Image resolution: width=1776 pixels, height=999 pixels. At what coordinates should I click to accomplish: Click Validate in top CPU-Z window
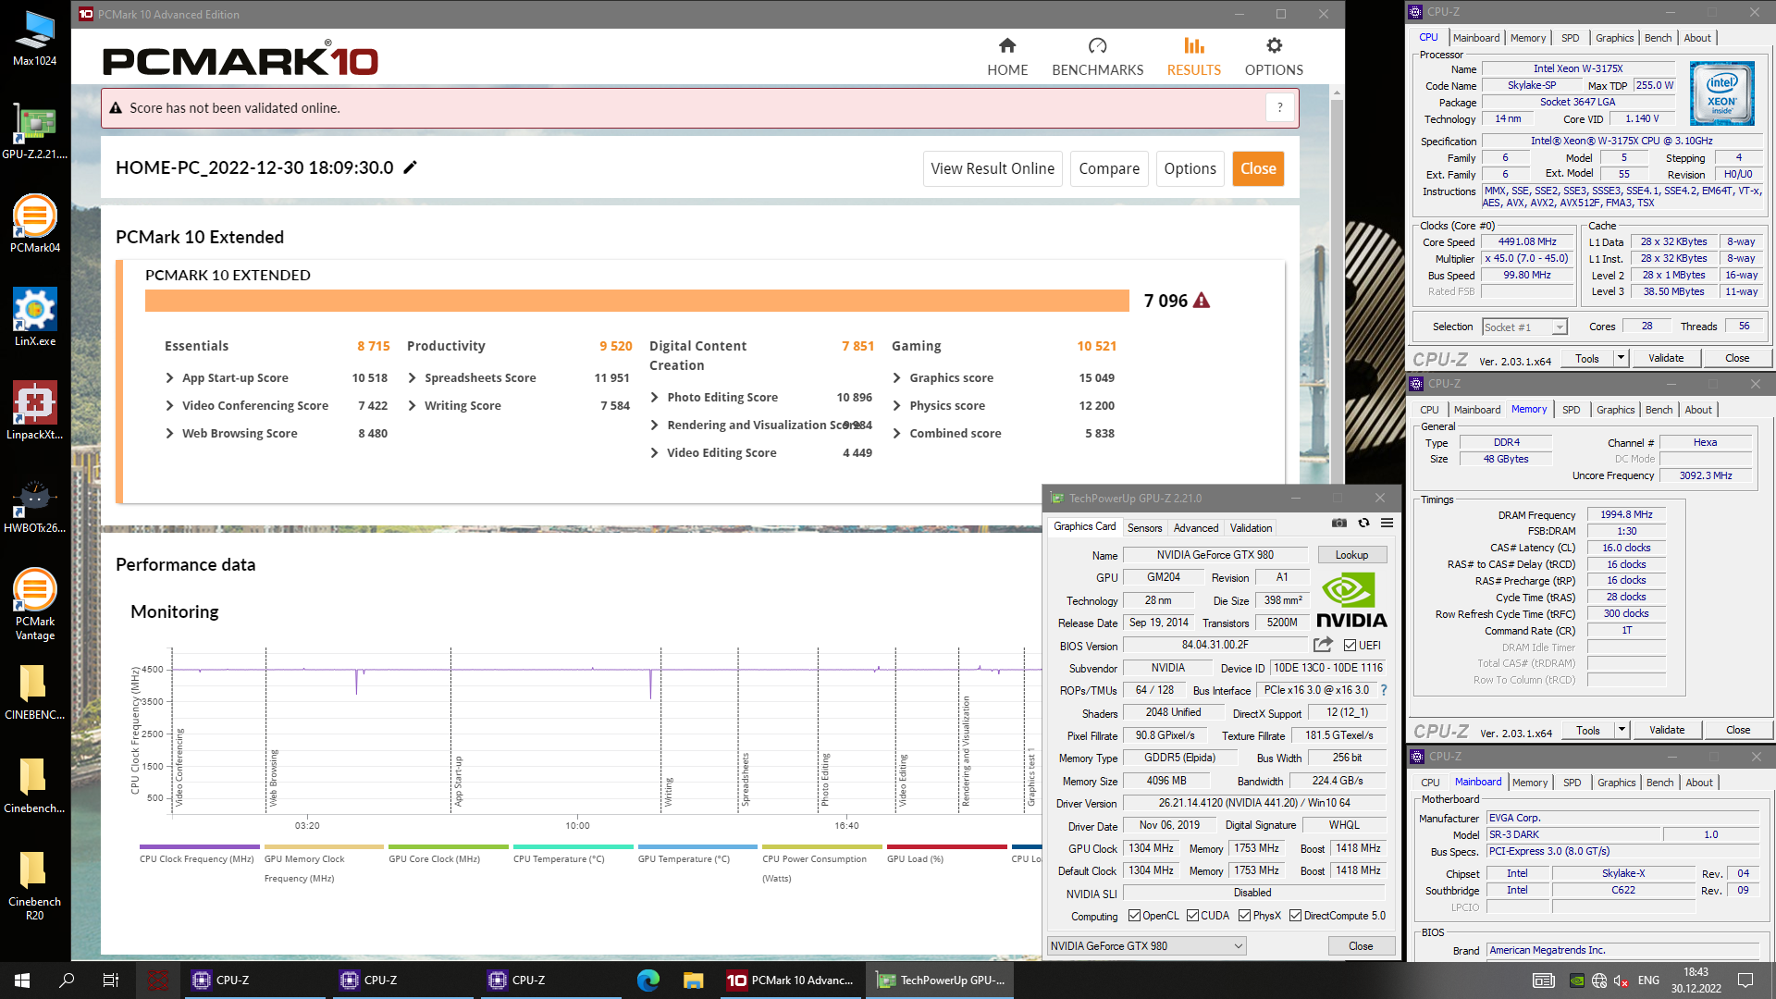pyautogui.click(x=1666, y=358)
